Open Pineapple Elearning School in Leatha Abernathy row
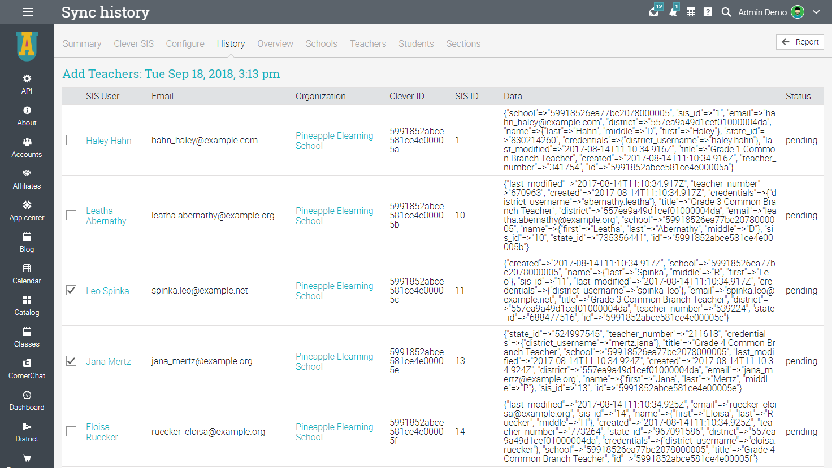Image resolution: width=832 pixels, height=468 pixels. coord(334,216)
